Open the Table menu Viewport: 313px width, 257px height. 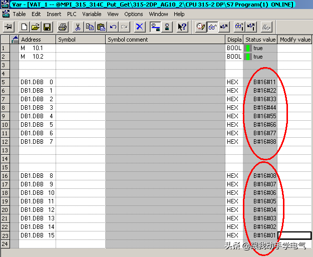20,14
